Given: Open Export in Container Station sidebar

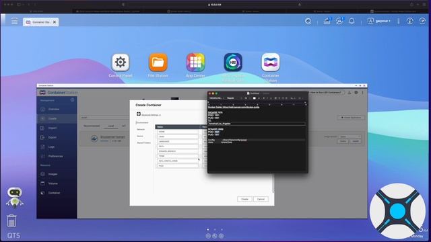Looking at the screenshot, I should coord(57,137).
